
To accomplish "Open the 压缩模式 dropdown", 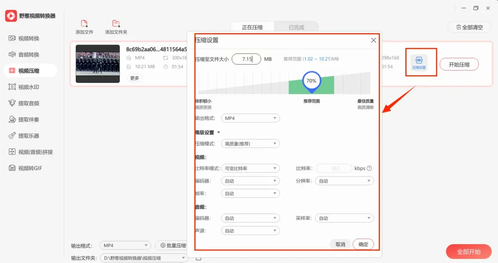I will coord(250,144).
